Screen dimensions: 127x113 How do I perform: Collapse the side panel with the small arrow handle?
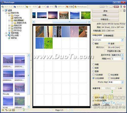31,60
